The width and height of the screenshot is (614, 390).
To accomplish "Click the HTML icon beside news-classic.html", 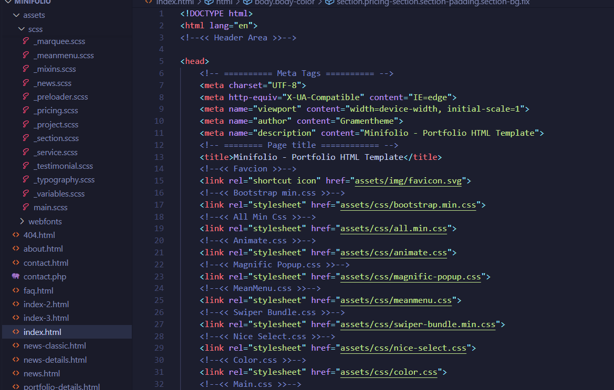I will [16, 345].
